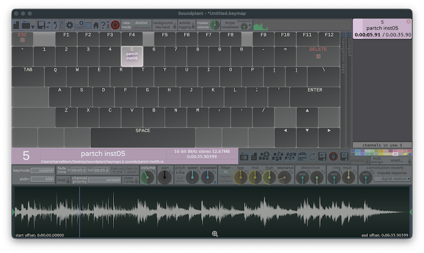Click the scissors cut key icon
The height and width of the screenshot is (253, 424).
[x=290, y=156]
